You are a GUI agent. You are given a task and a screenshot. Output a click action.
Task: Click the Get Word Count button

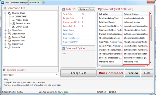pyautogui.click(x=87, y=9)
